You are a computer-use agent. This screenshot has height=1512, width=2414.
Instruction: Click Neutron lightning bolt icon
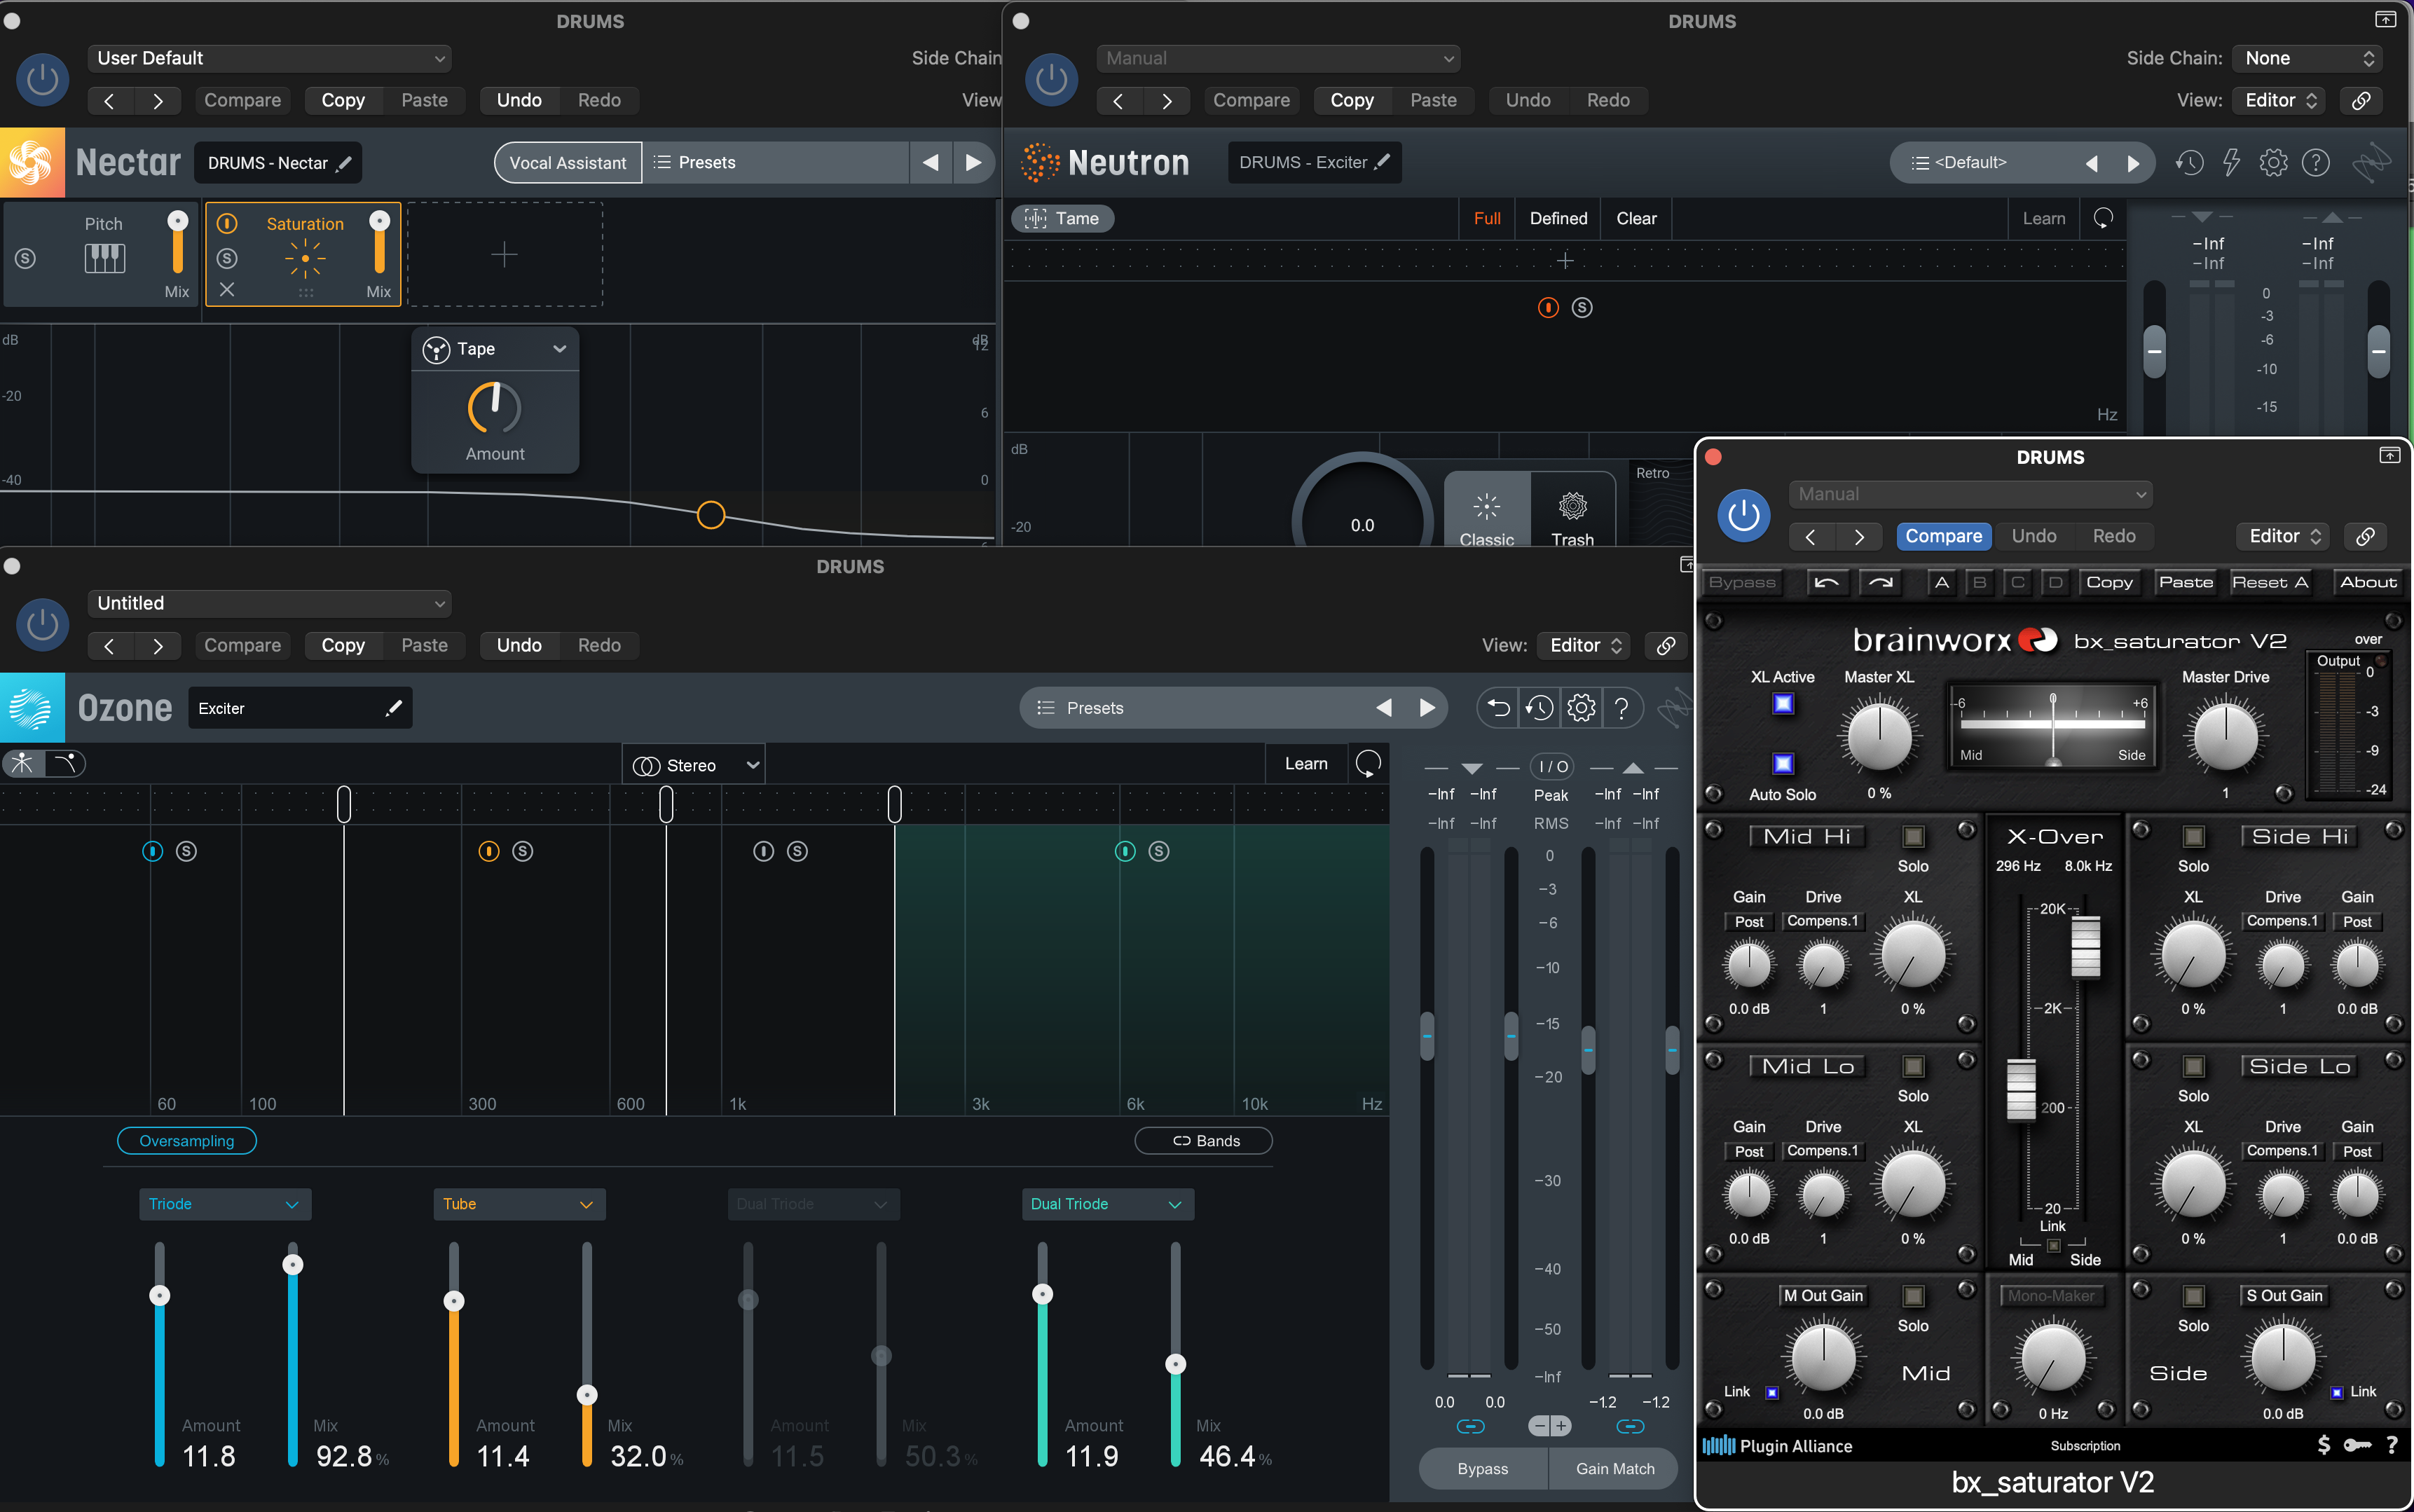click(2231, 162)
